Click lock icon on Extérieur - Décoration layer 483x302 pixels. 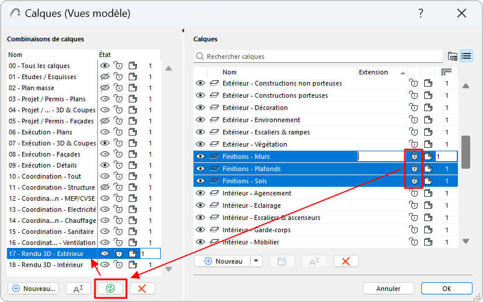[x=414, y=108]
